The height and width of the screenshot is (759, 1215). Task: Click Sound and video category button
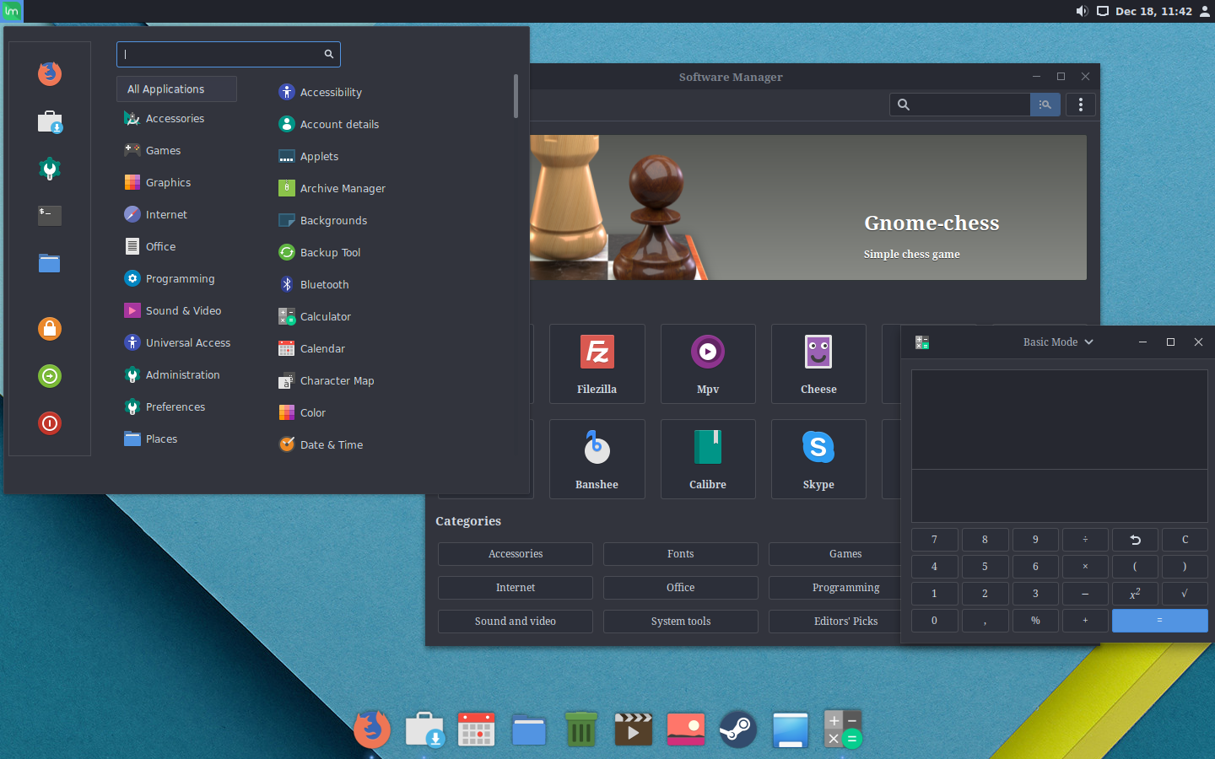[516, 622]
